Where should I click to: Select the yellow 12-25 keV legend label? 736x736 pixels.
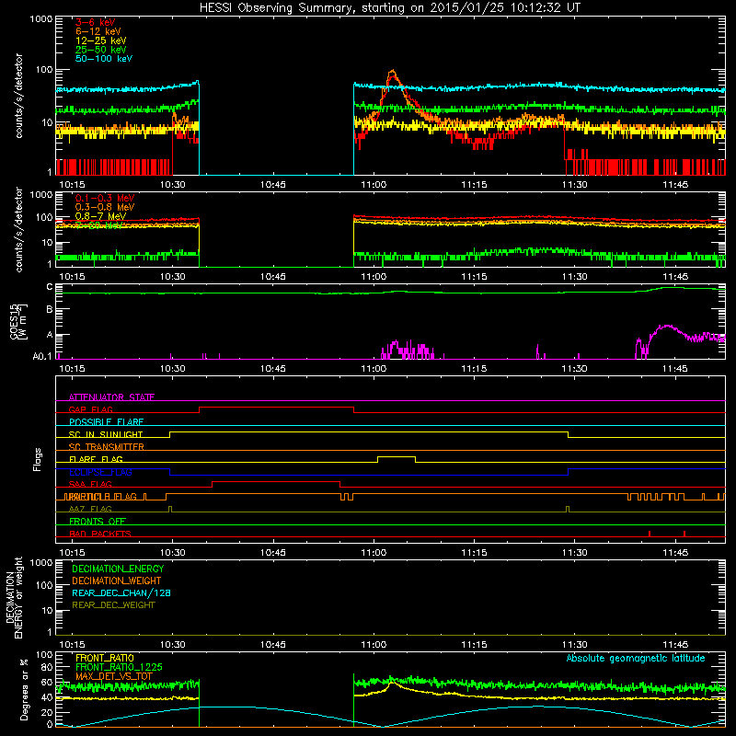[x=100, y=40]
